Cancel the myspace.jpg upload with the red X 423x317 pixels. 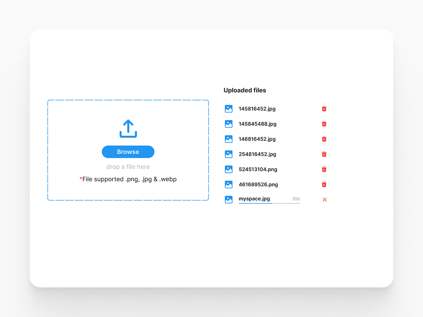tap(324, 199)
